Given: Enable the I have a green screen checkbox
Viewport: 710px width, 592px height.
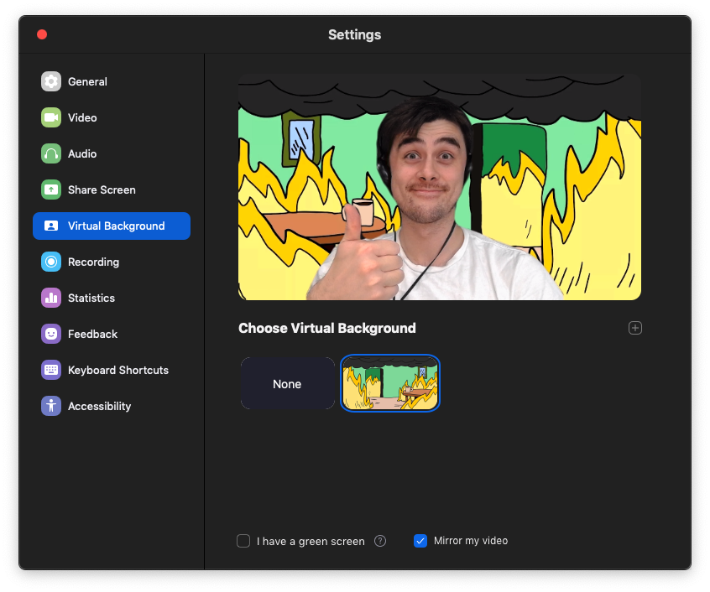Looking at the screenshot, I should click(x=243, y=541).
